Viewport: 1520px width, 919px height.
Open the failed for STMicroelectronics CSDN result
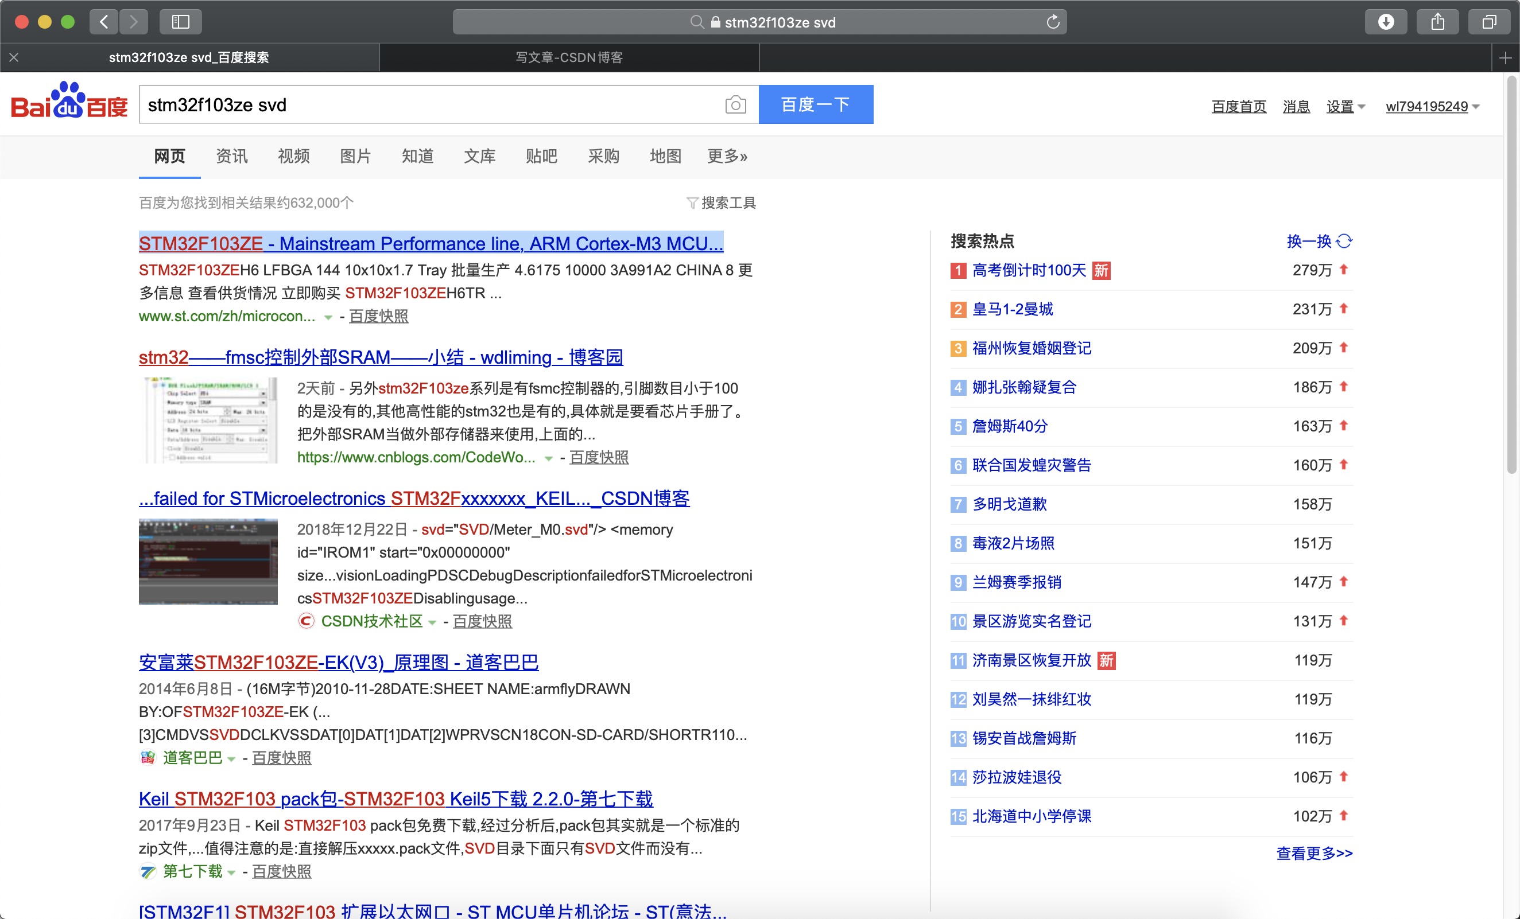414,498
